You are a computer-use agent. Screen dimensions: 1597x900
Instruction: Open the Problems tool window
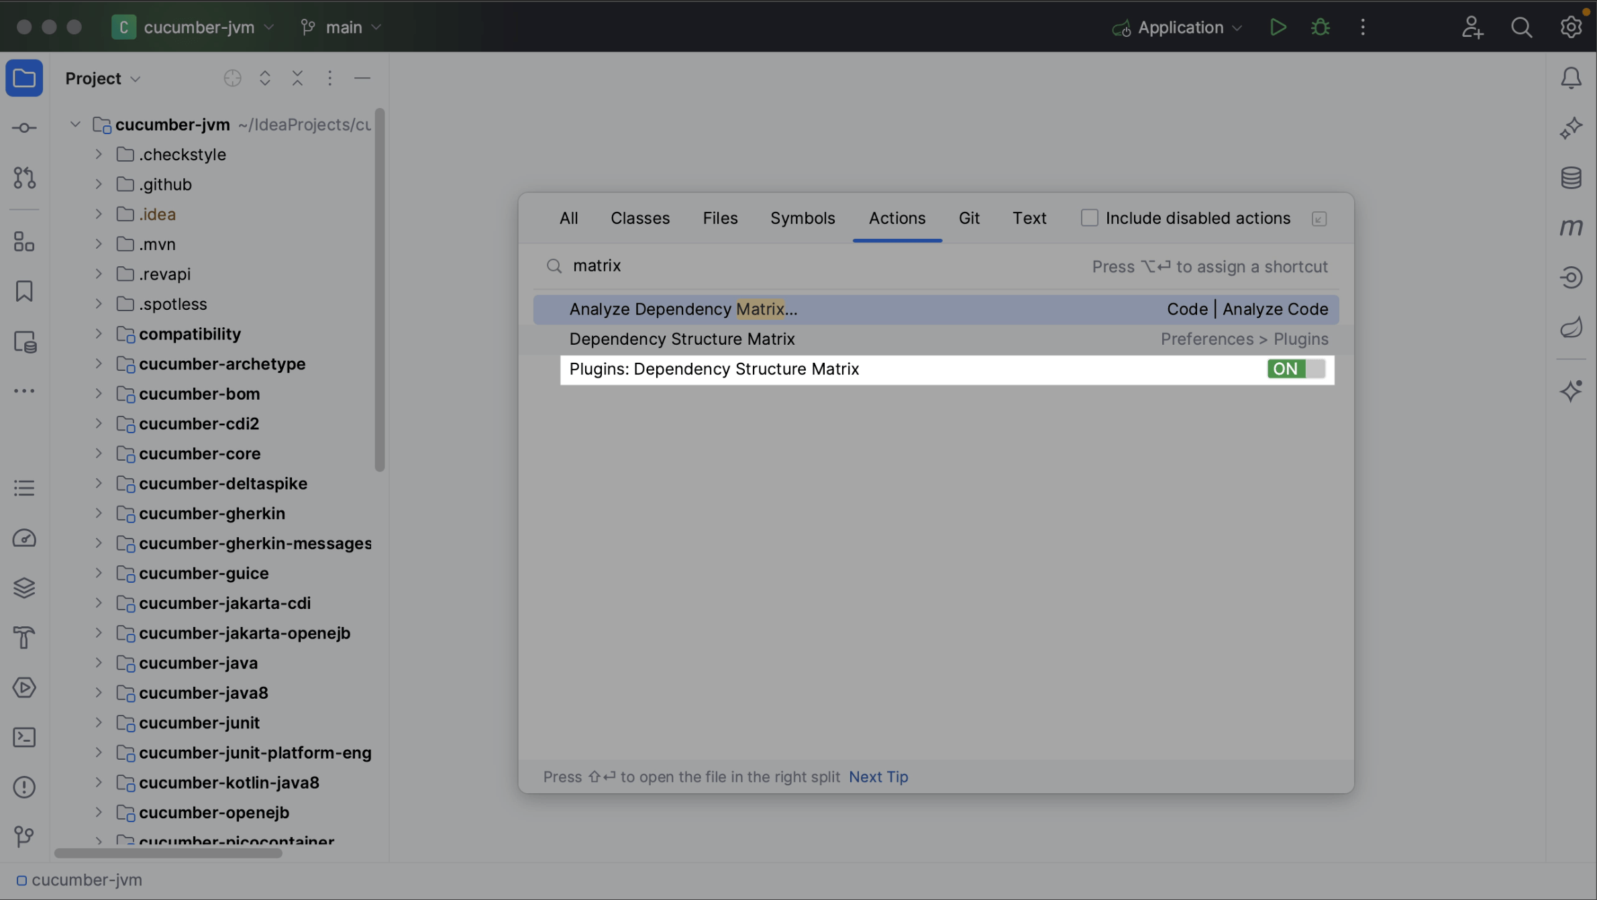(24, 787)
